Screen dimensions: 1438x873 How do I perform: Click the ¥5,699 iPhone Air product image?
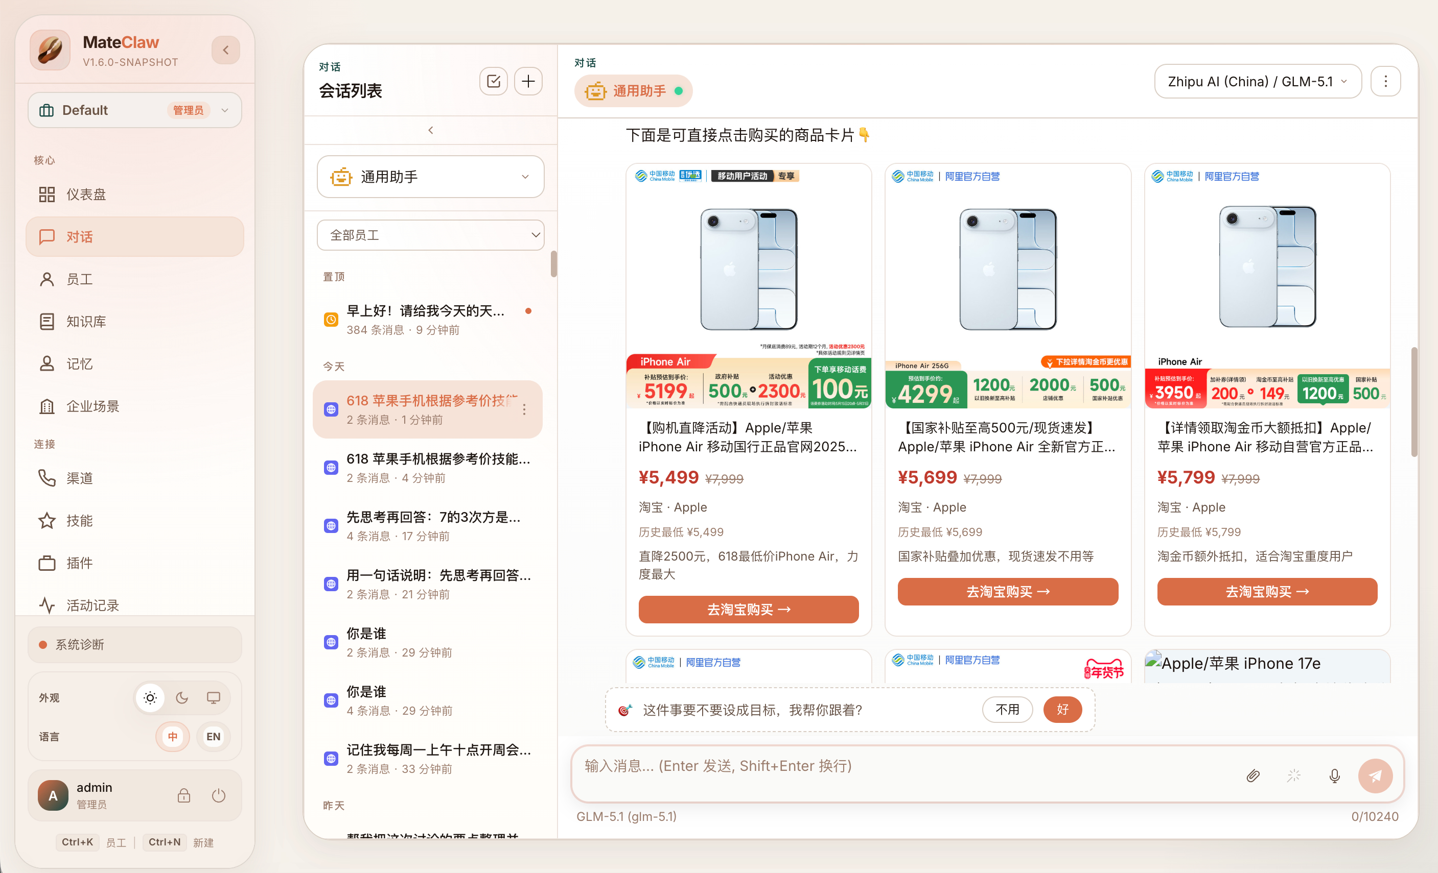1008,287
